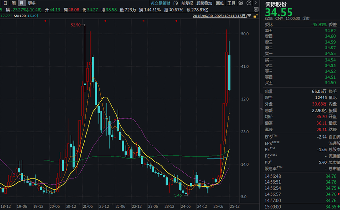Click the amount 278.87亿 value
The height and width of the screenshot is (210, 340).
click(x=200, y=10)
